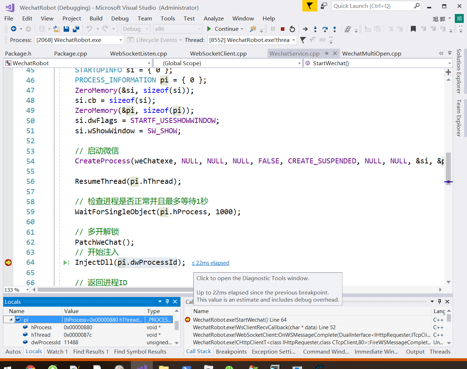Screen dimensions: 467x369
Task: Switch to the WechatMultiOpen.cpp tab
Action: tap(372, 53)
